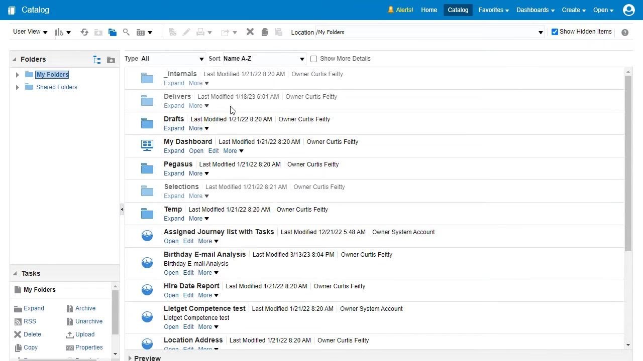Click the pane splitter collapse arrow
Image resolution: width=643 pixels, height=361 pixels.
(122, 210)
